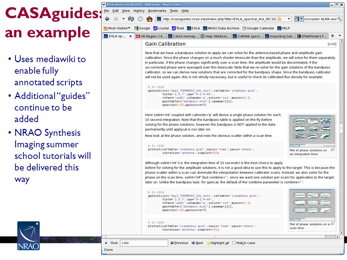Go back using the Back arrow button
The image size is (347, 260).
[x=107, y=19]
